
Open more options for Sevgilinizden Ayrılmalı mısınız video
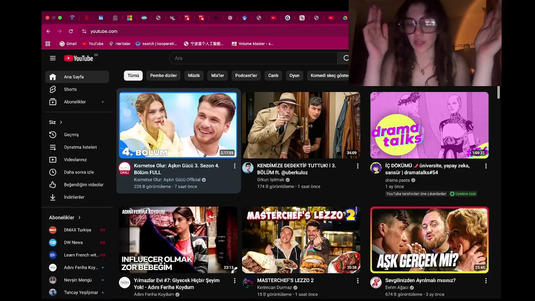[486, 281]
